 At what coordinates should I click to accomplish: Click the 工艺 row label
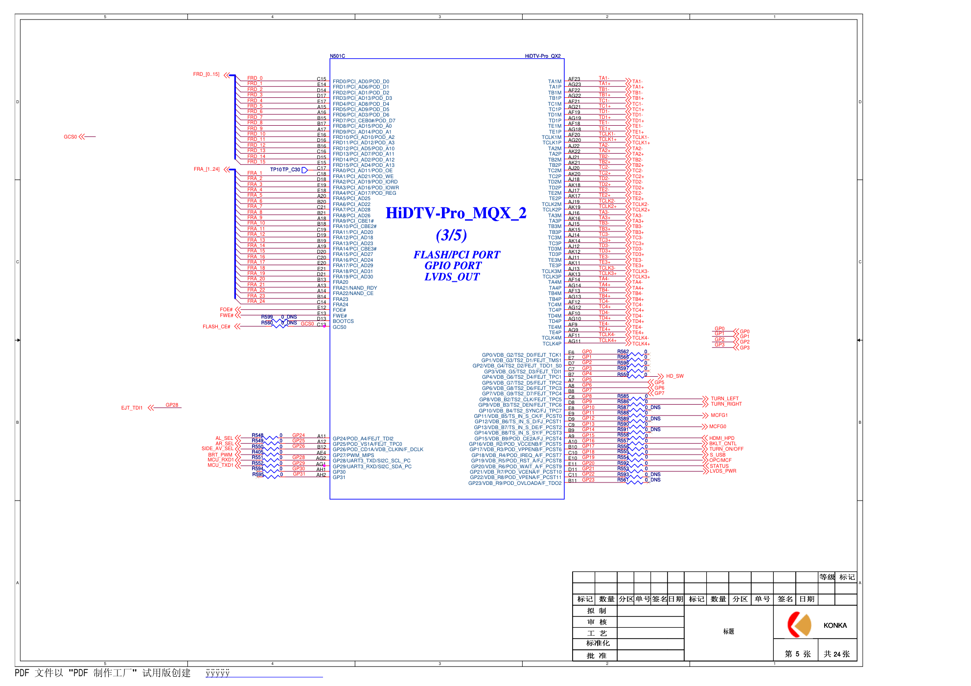597,633
